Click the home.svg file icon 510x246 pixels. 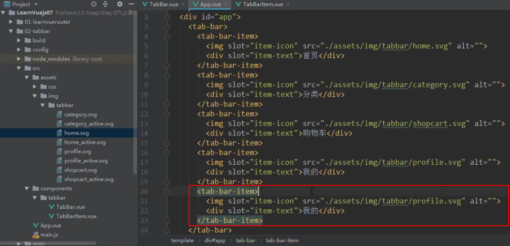point(59,133)
